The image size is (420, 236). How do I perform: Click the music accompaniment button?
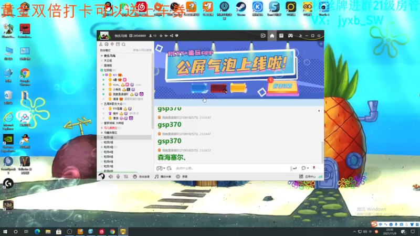[163, 177]
